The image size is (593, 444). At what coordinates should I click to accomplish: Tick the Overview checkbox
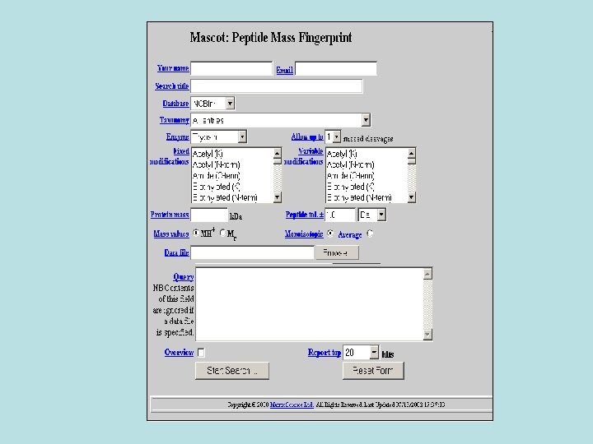tap(201, 352)
